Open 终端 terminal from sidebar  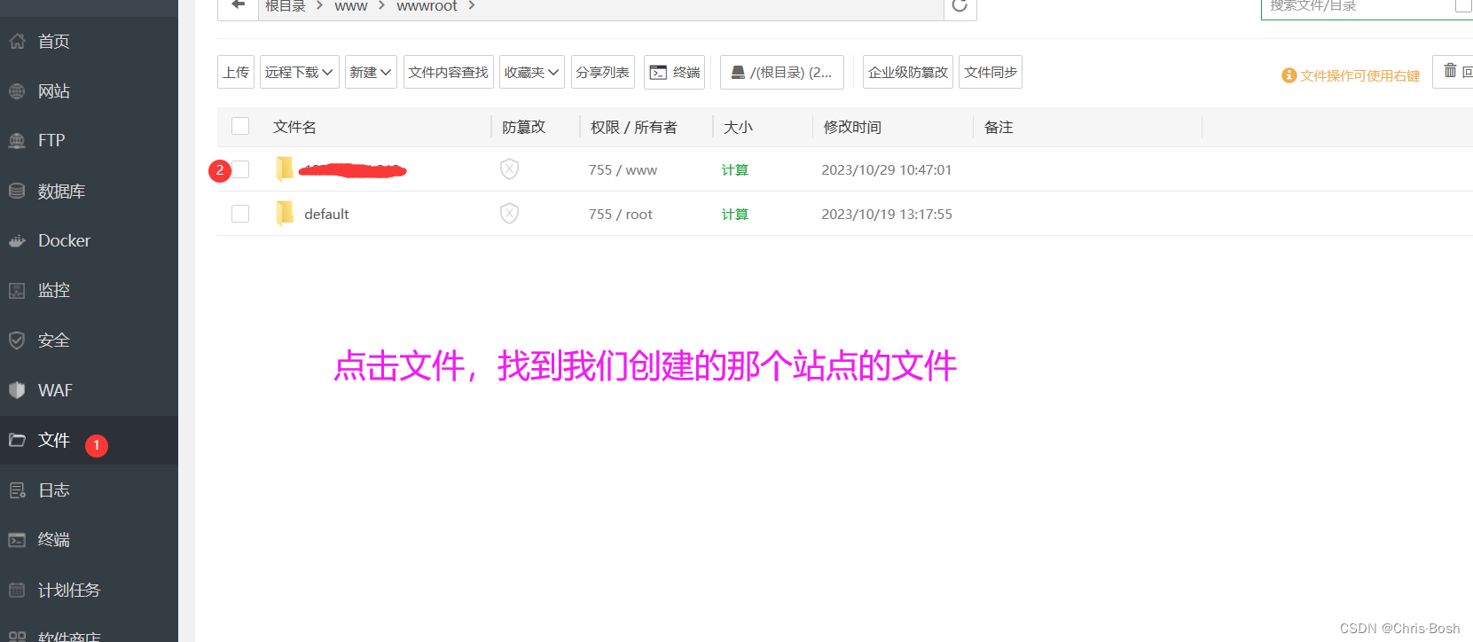coord(53,540)
